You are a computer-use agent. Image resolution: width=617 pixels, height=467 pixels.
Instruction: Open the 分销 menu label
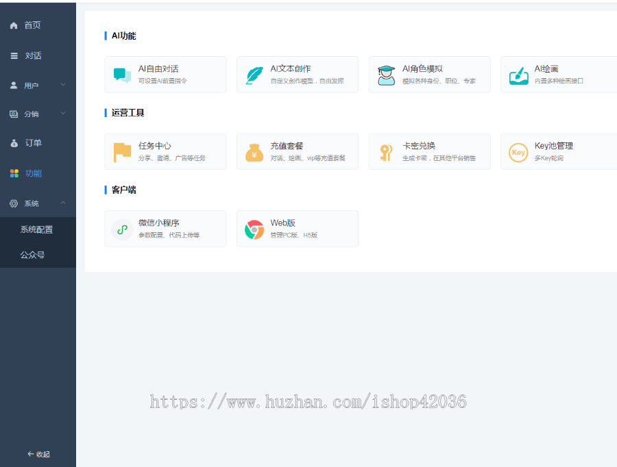32,114
